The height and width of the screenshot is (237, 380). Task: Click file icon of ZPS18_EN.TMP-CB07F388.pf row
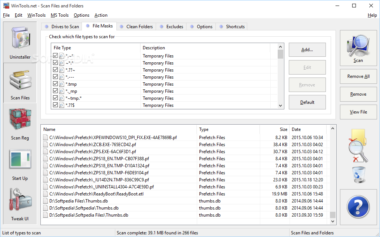pyautogui.click(x=45, y=158)
